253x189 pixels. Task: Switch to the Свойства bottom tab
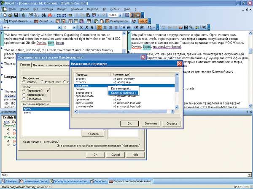98,181
